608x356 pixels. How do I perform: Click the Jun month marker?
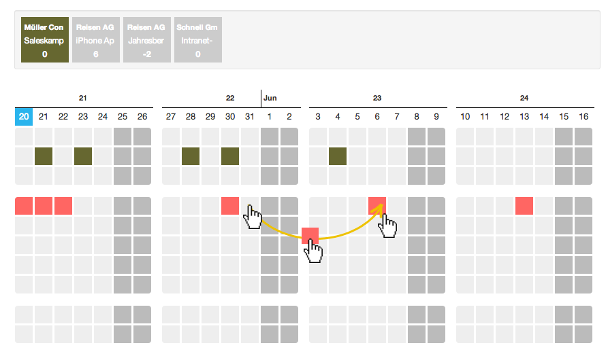point(270,98)
